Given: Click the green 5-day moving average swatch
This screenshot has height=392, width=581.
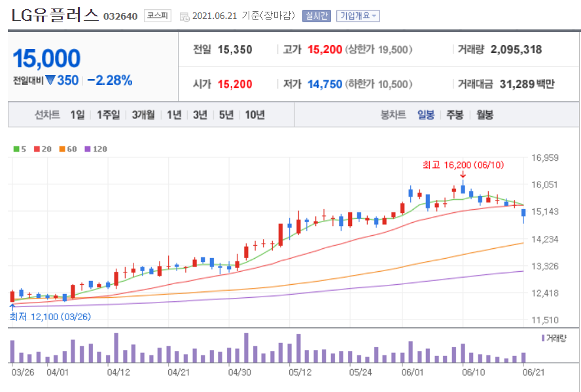Looking at the screenshot, I should pos(16,149).
